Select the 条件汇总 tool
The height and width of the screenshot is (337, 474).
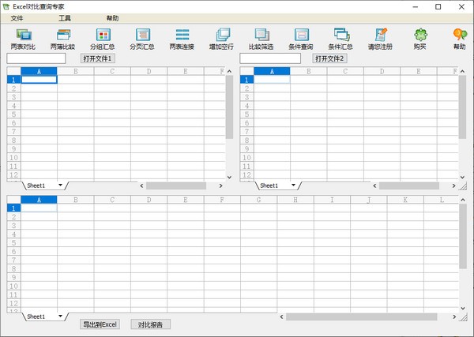(340, 39)
